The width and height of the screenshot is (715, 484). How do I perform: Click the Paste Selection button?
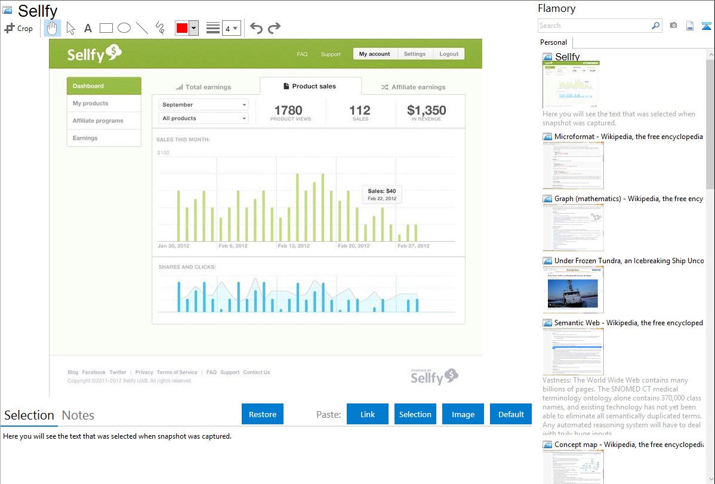click(415, 414)
